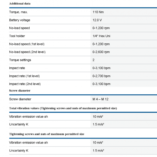Select the 'Tool holder' row label

click(17, 36)
